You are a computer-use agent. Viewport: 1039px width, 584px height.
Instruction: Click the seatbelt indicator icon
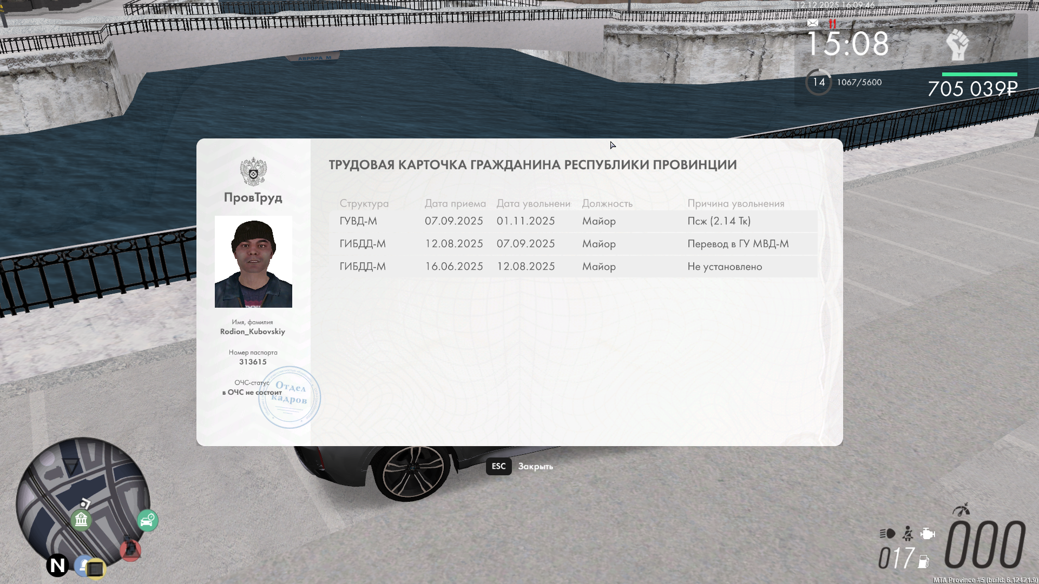click(908, 534)
